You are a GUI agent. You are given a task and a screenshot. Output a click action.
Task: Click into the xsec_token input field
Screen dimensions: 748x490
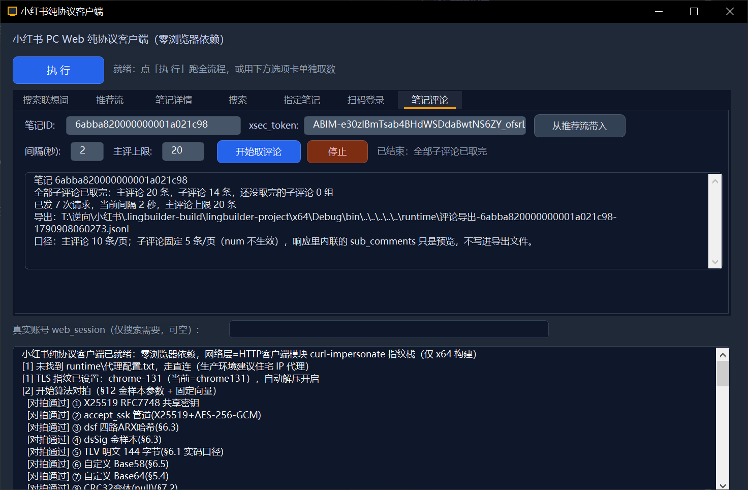pyautogui.click(x=415, y=125)
